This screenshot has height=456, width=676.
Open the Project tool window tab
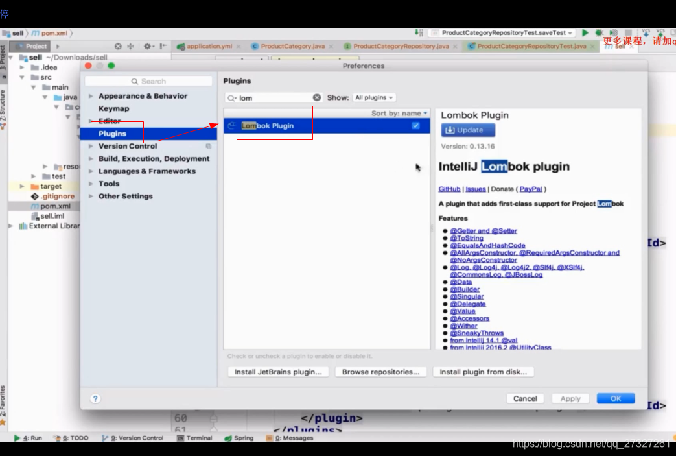click(31, 46)
